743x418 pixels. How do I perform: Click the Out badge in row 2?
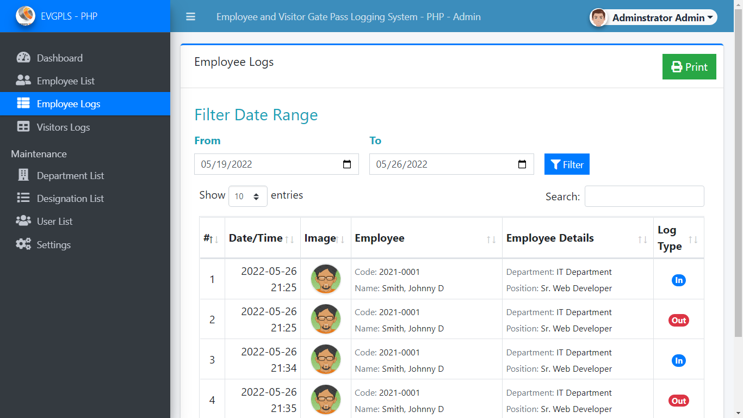[679, 321]
